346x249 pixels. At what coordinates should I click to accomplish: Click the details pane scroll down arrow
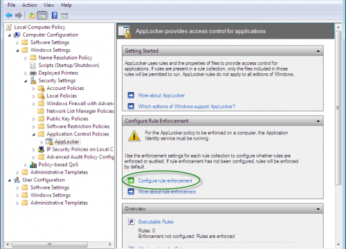tap(338, 244)
